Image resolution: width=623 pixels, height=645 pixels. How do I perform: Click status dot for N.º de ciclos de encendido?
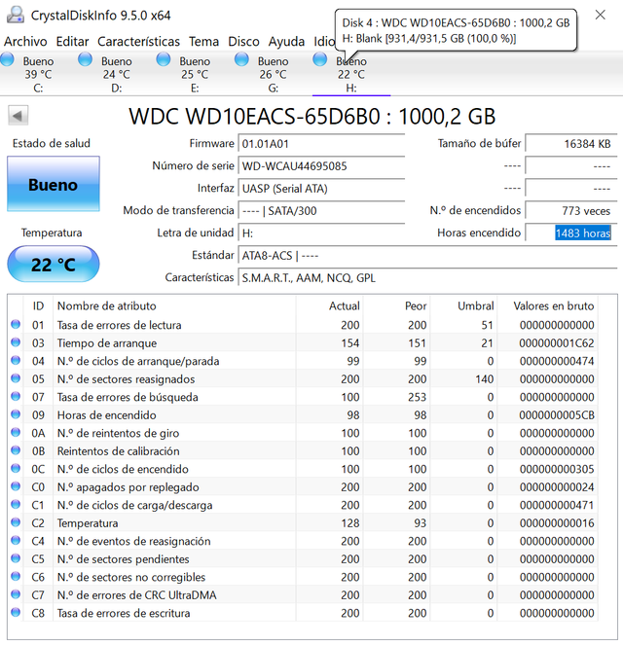click(x=16, y=469)
